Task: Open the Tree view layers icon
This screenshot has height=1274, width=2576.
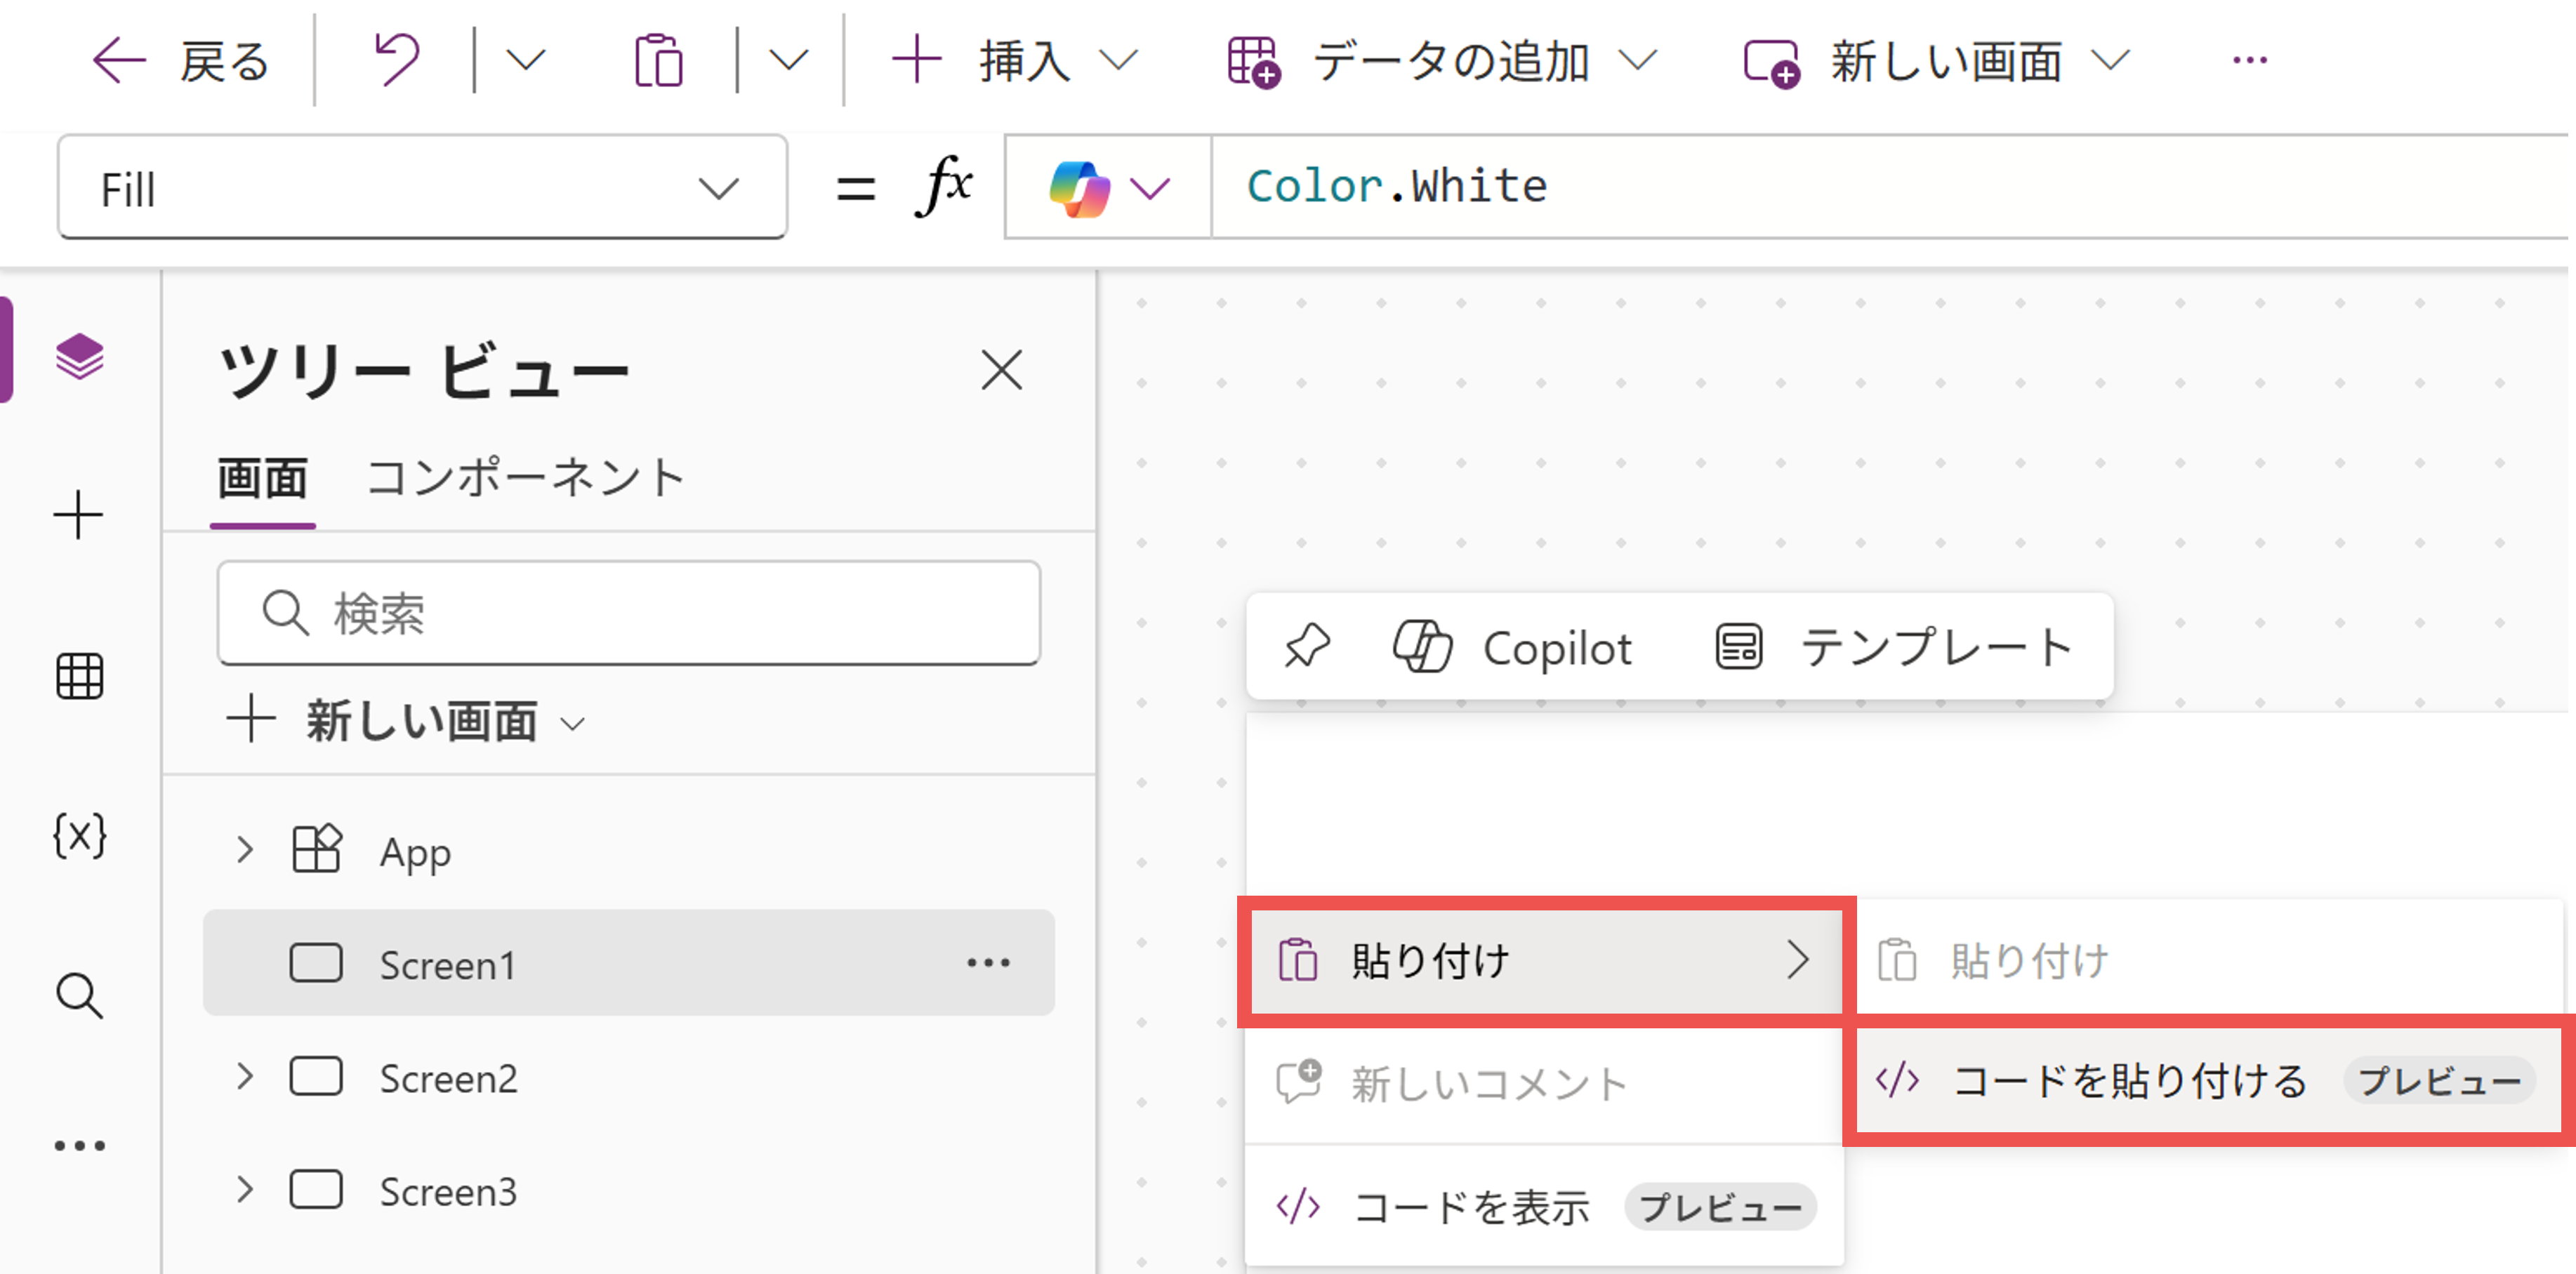Action: pyautogui.click(x=79, y=357)
